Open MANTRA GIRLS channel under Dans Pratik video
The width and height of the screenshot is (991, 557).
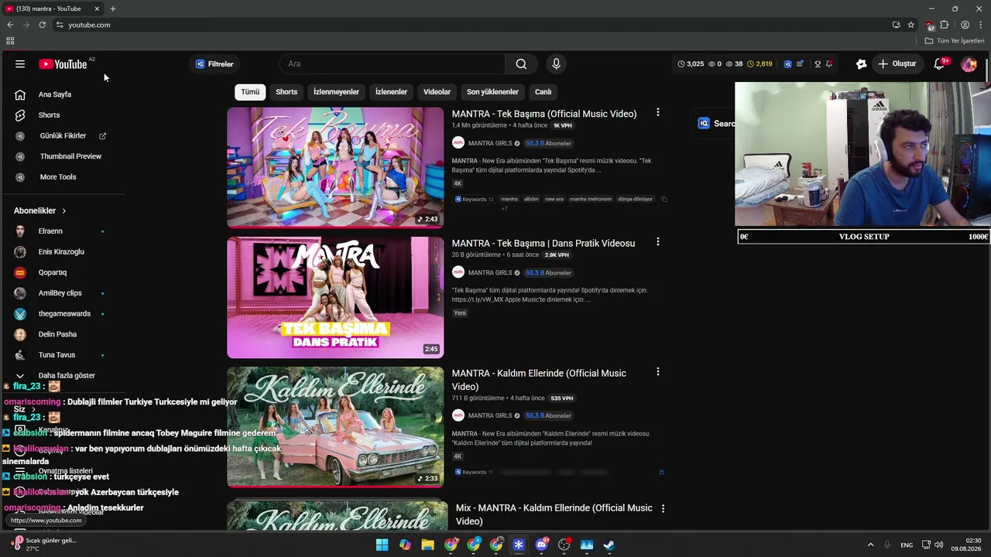(x=490, y=272)
